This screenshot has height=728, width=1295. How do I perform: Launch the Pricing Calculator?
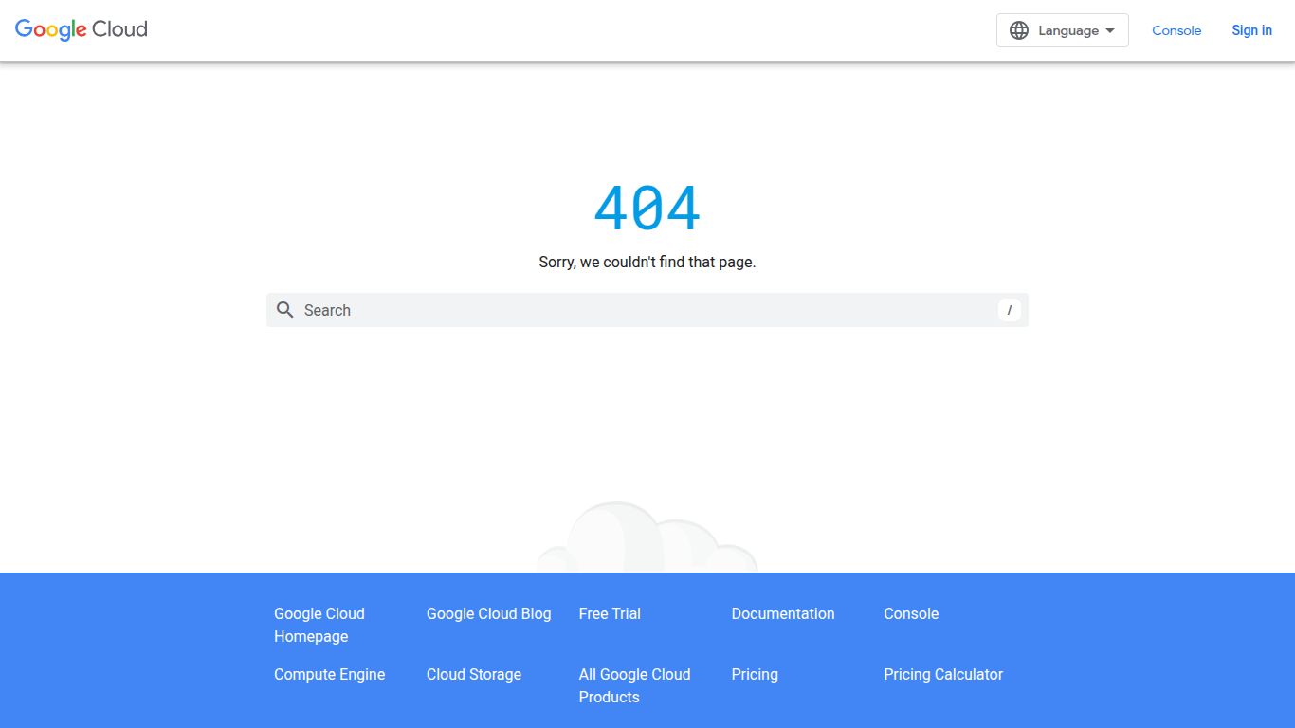pos(943,675)
